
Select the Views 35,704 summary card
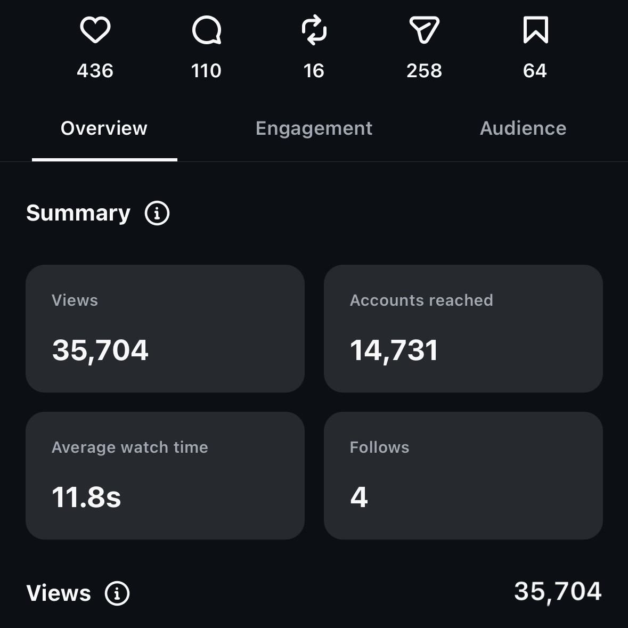pos(165,329)
